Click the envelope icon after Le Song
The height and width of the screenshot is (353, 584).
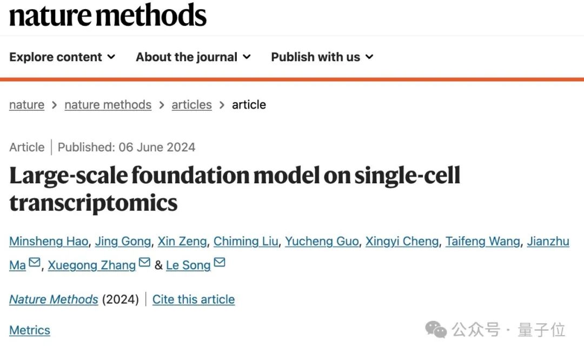click(220, 263)
